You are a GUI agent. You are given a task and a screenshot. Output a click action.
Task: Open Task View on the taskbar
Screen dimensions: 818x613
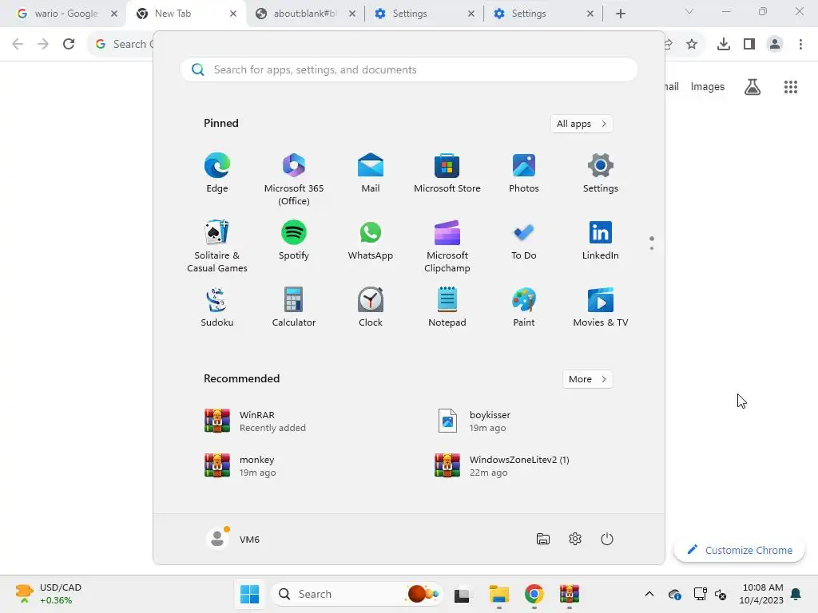(x=463, y=594)
